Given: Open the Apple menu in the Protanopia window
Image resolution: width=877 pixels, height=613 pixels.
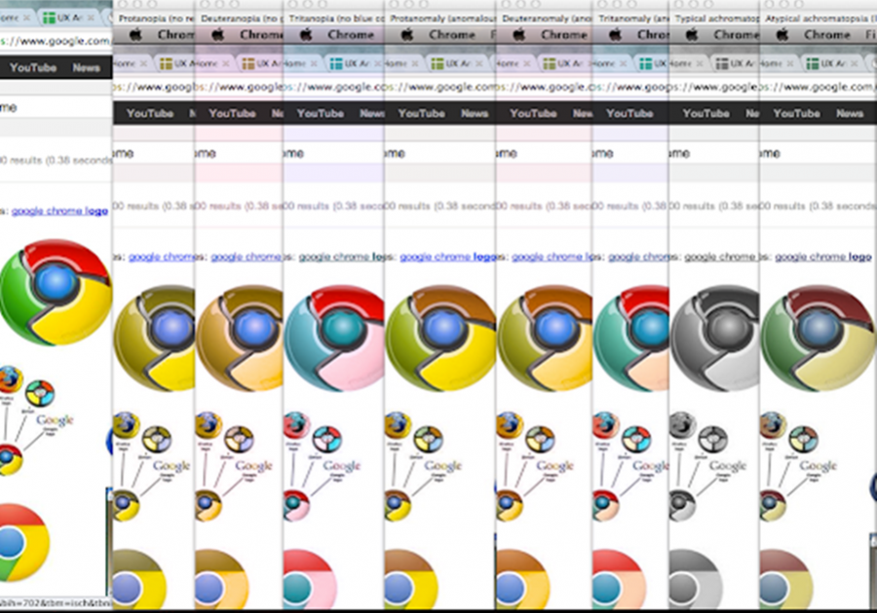Looking at the screenshot, I should pos(135,35).
